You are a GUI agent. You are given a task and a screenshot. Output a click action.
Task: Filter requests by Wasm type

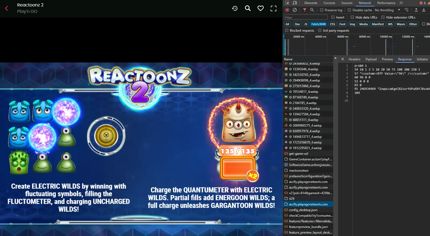pyautogui.click(x=401, y=24)
